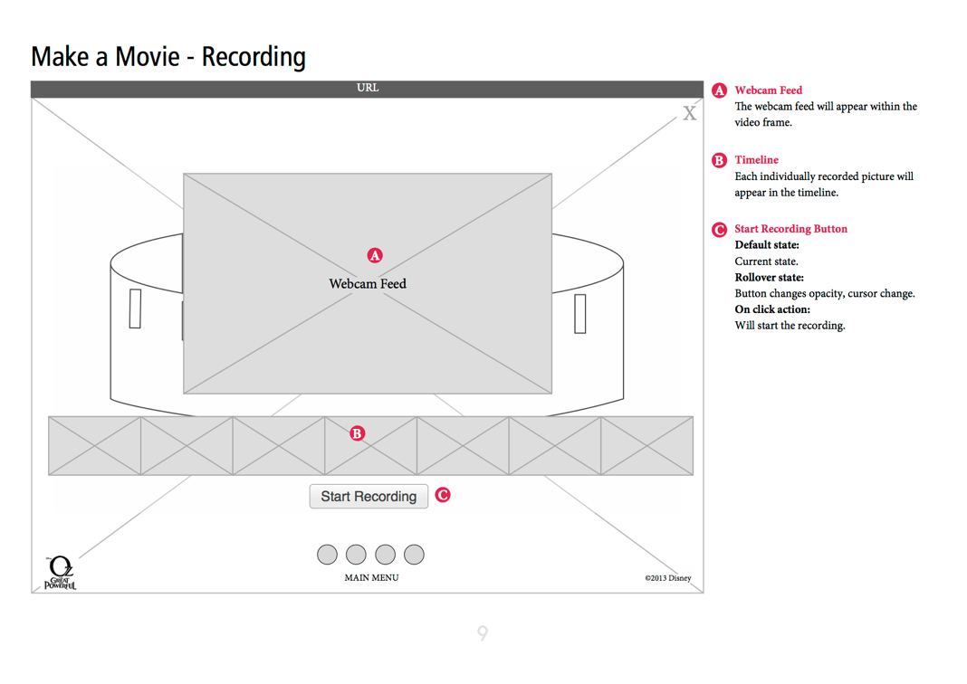Click the second Main Menu circle icon
Screen dimensions: 967x684
click(356, 555)
